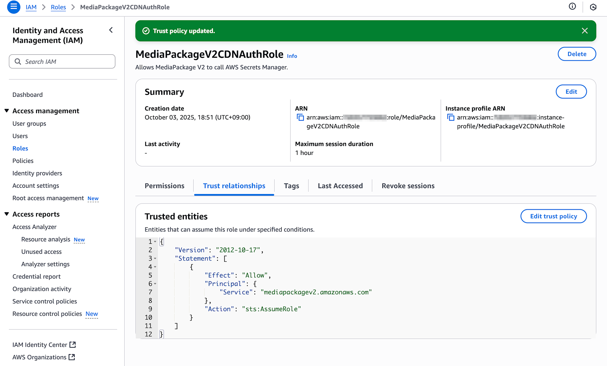The image size is (607, 366).
Task: Go to Roles breadcrumb link
Action: 58,7
